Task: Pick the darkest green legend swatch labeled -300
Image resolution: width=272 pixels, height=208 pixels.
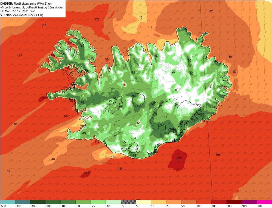Action: [38, 202]
